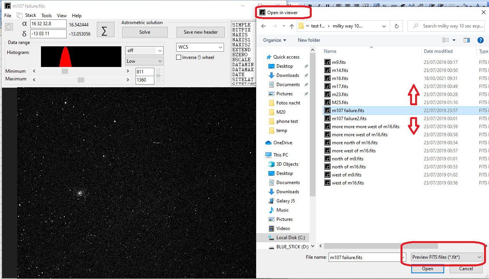489x279 pixels.
Task: Open Quick access in sidebar
Action: pos(286,57)
